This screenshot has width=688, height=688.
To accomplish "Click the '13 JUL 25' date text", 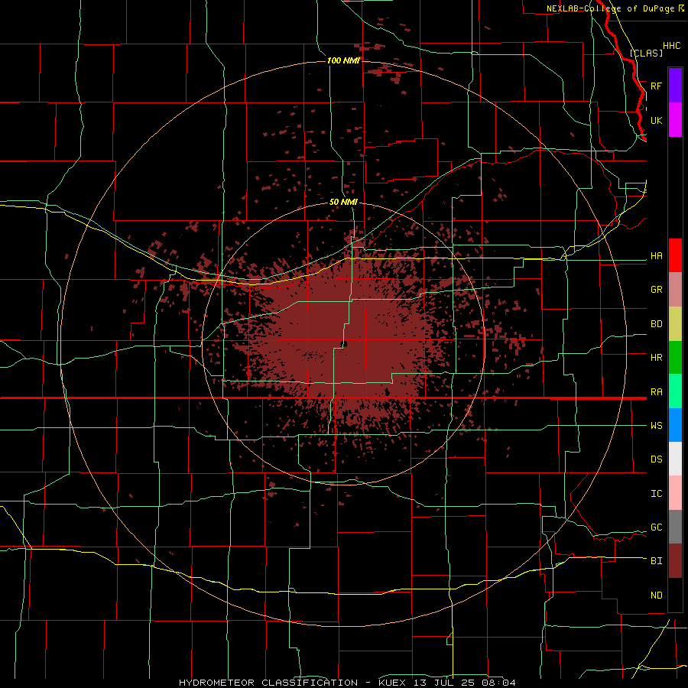I will (x=444, y=683).
